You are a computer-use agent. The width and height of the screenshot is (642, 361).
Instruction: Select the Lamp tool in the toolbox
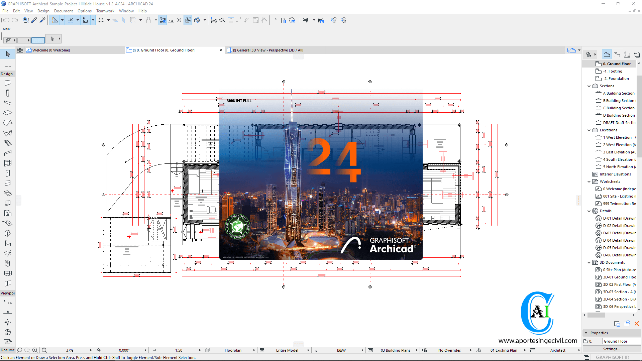8,253
